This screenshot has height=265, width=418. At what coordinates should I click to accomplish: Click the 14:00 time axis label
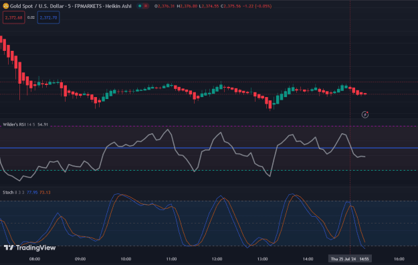308,259
